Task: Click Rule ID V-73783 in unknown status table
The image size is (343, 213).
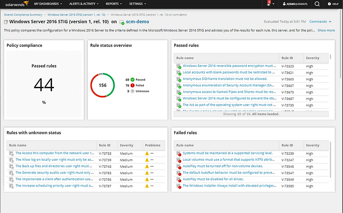Action: 105,173
